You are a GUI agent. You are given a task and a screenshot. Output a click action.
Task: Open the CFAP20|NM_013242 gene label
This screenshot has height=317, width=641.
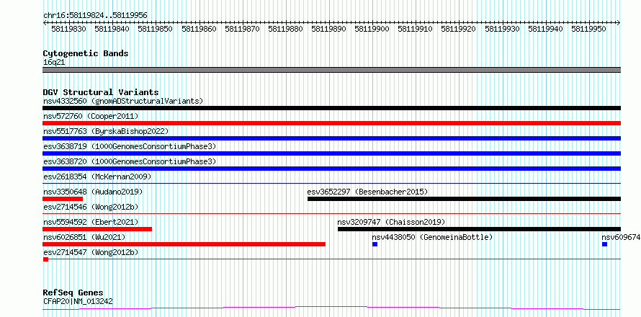(x=78, y=301)
